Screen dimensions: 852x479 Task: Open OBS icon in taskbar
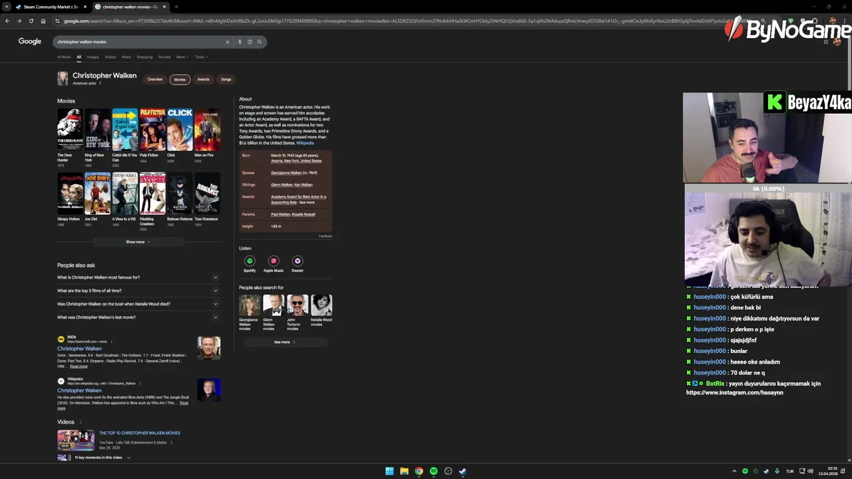(x=448, y=471)
